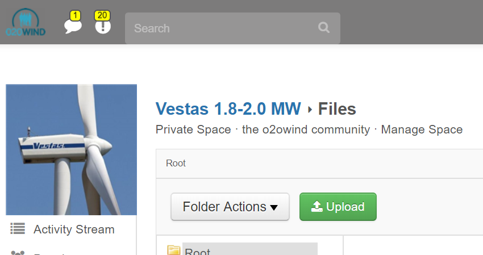This screenshot has width=483, height=255.
Task: Click the green Upload button
Action: coord(338,207)
